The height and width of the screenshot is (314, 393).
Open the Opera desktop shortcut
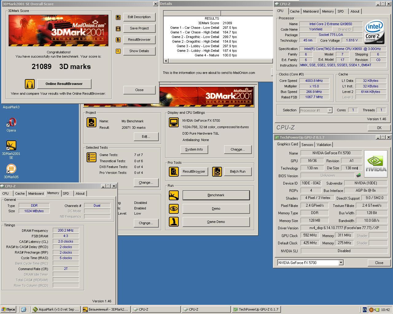11,125
